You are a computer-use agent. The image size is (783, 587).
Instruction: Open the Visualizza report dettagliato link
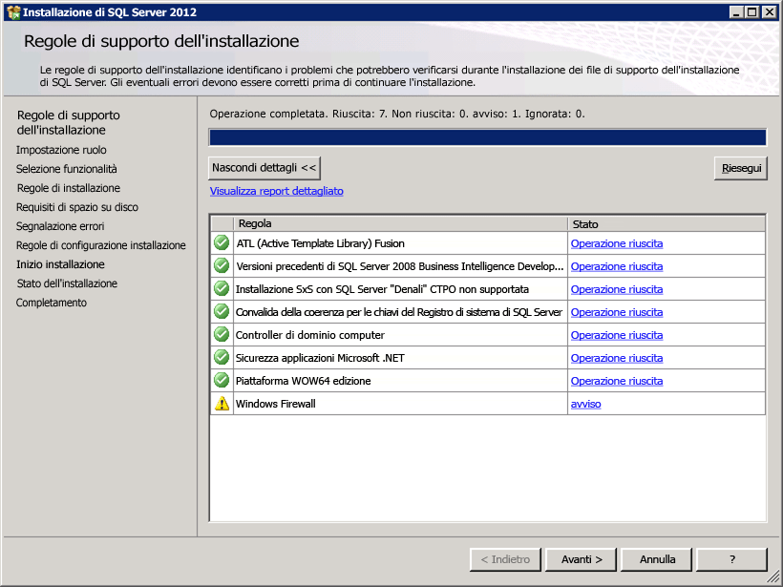(x=276, y=191)
